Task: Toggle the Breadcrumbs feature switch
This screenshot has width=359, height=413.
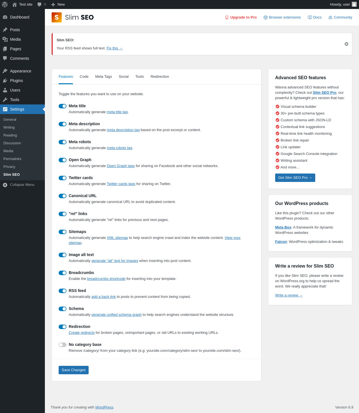Action: pyautogui.click(x=63, y=273)
